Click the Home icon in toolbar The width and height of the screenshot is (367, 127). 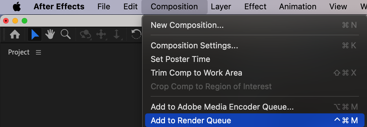15,35
